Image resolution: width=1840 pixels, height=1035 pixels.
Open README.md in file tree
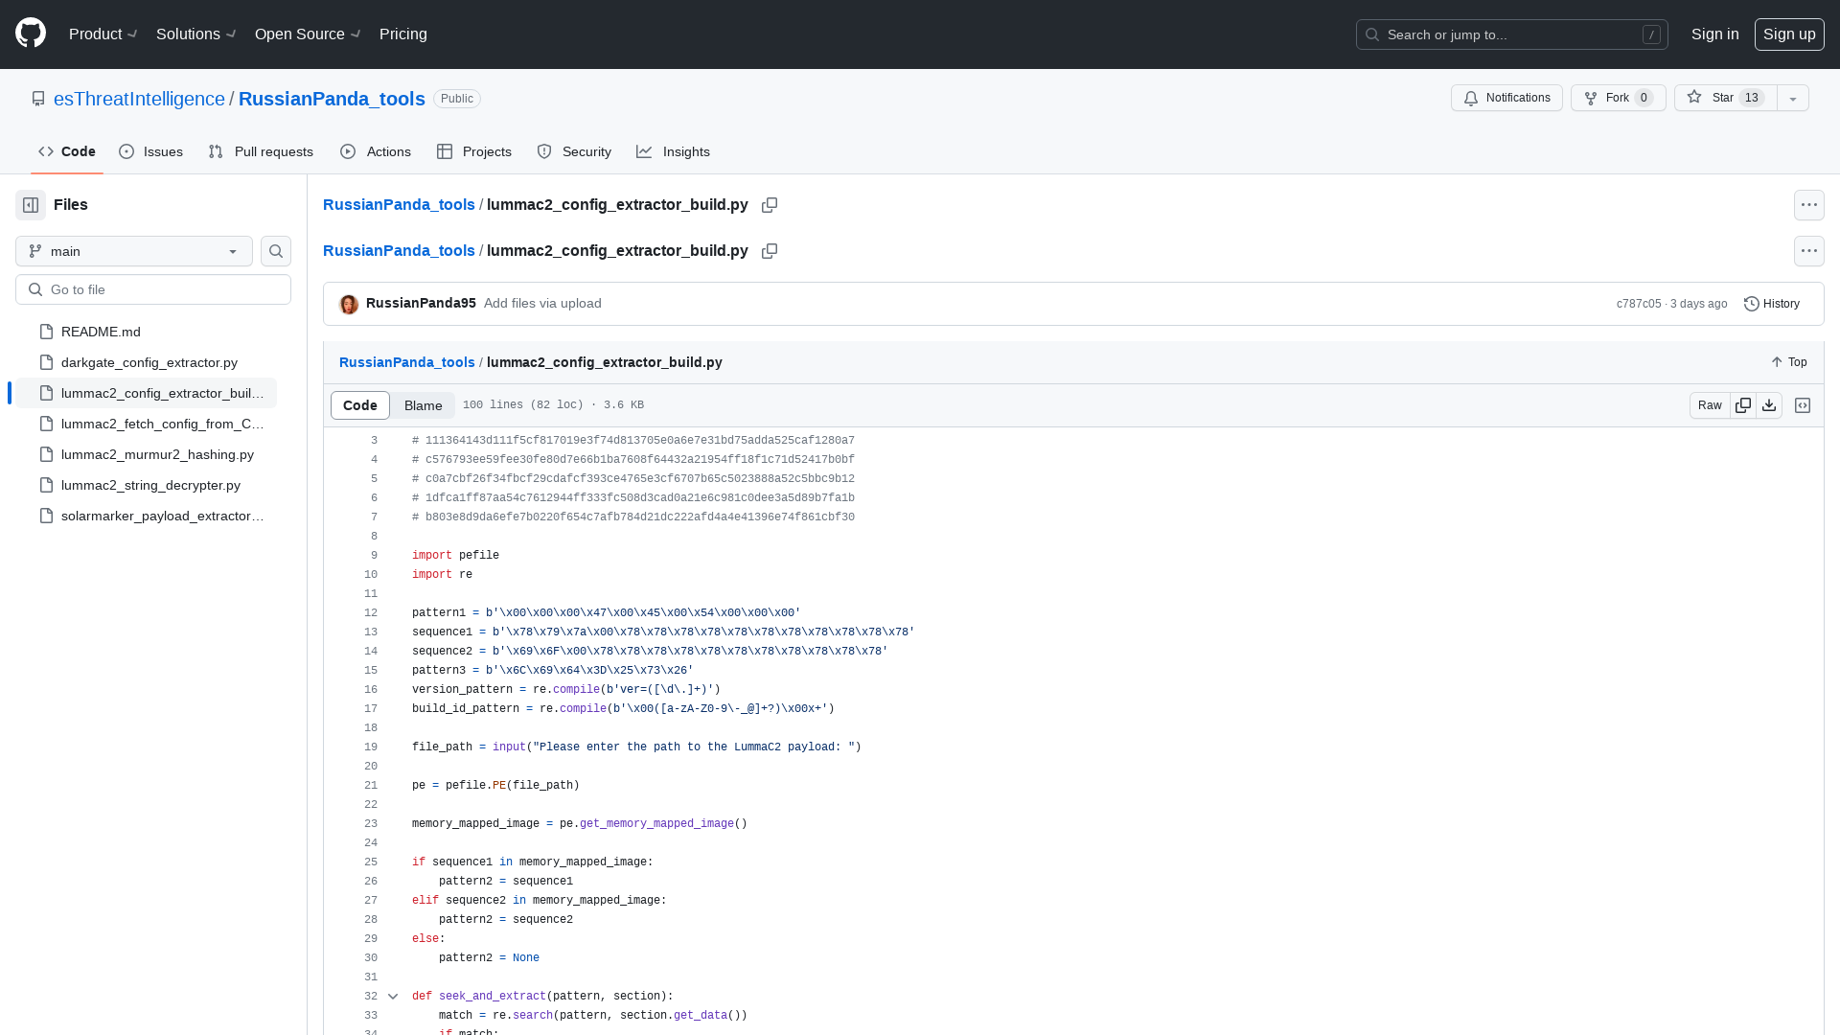coord(146,332)
